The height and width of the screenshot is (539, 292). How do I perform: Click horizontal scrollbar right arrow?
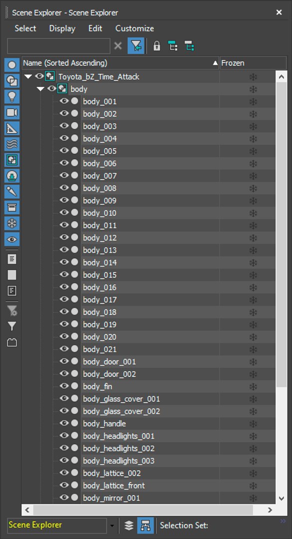[270, 510]
